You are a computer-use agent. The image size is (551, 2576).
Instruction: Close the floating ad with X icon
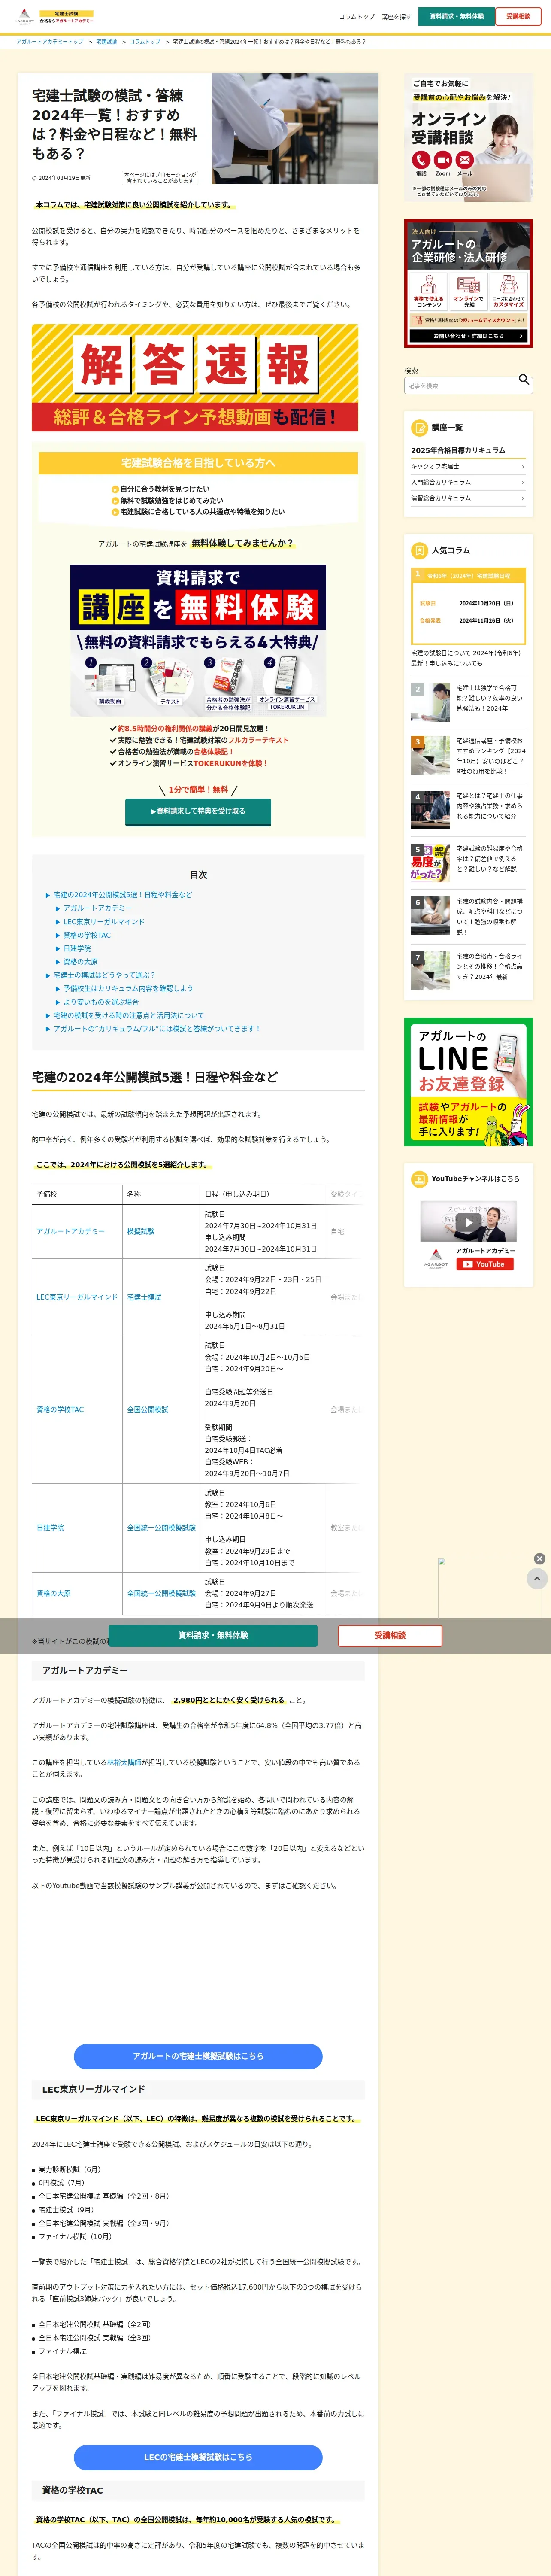click(539, 1559)
